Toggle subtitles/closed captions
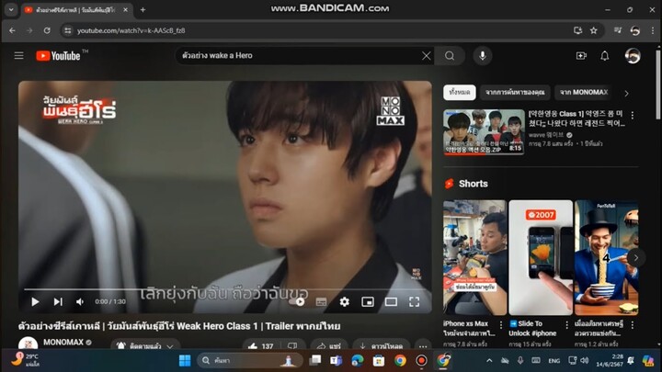This screenshot has width=662, height=372. click(321, 301)
